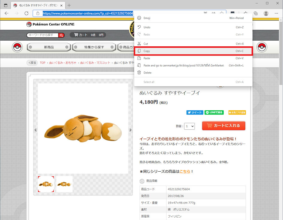This screenshot has width=283, height=220.
Task: Click the product title ぬいぐるみ すやすやイーブイ above the price
Action: [170, 93]
